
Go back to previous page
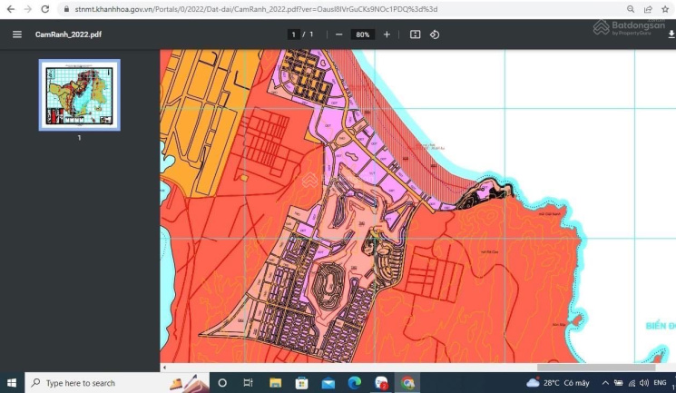9,9
